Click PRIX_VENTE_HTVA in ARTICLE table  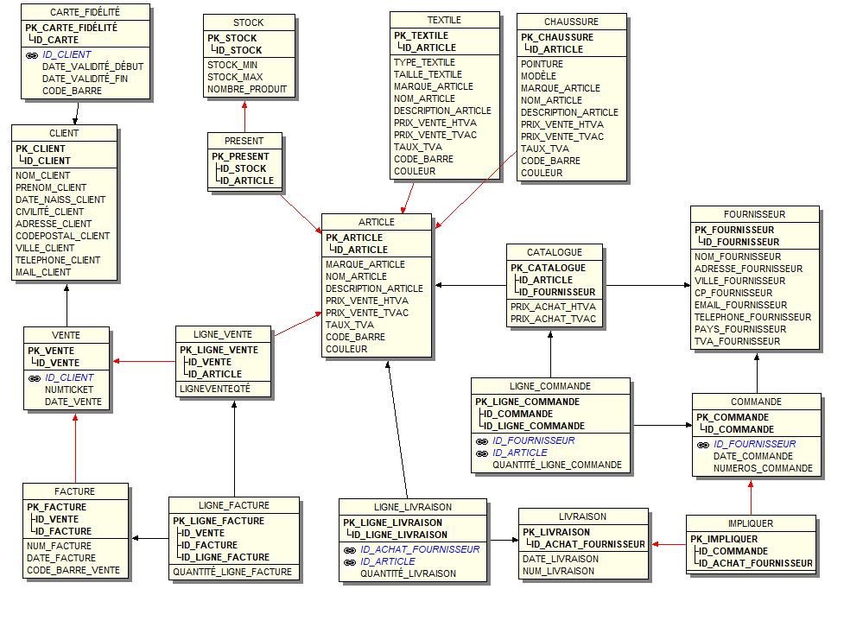pyautogui.click(x=367, y=301)
